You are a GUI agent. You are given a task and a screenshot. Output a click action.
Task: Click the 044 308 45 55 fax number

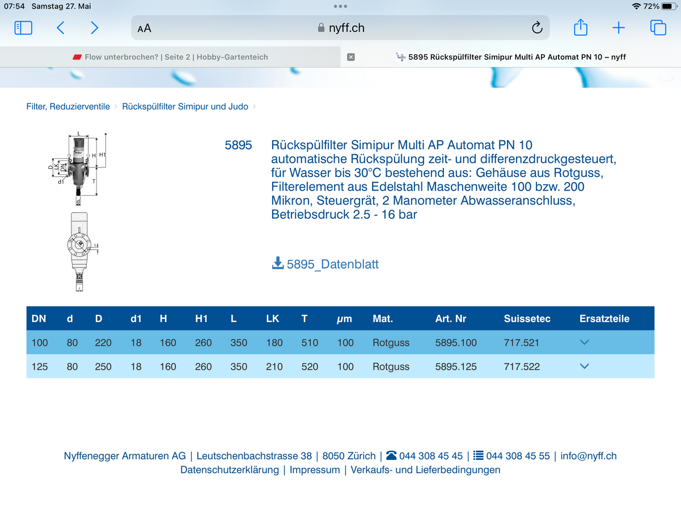tap(518, 456)
